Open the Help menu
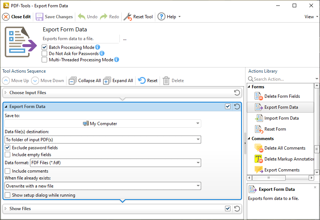 coord(169,17)
